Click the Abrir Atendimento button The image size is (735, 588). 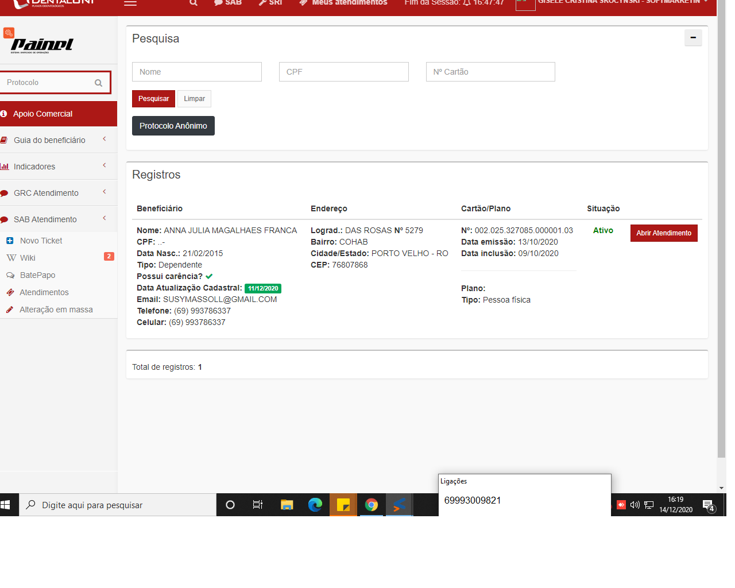(x=663, y=233)
